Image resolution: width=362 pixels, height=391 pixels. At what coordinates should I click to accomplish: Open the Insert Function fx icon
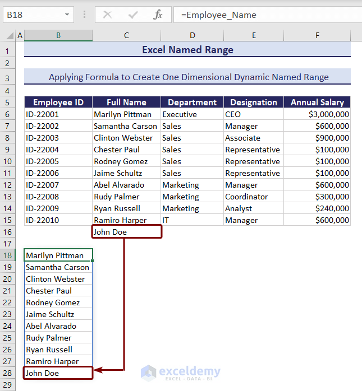pyautogui.click(x=158, y=15)
